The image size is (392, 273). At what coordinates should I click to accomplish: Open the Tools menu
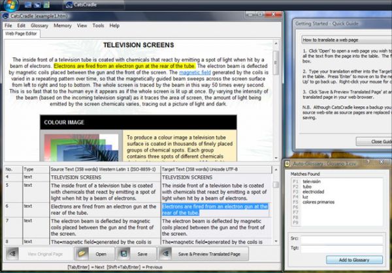(98, 25)
